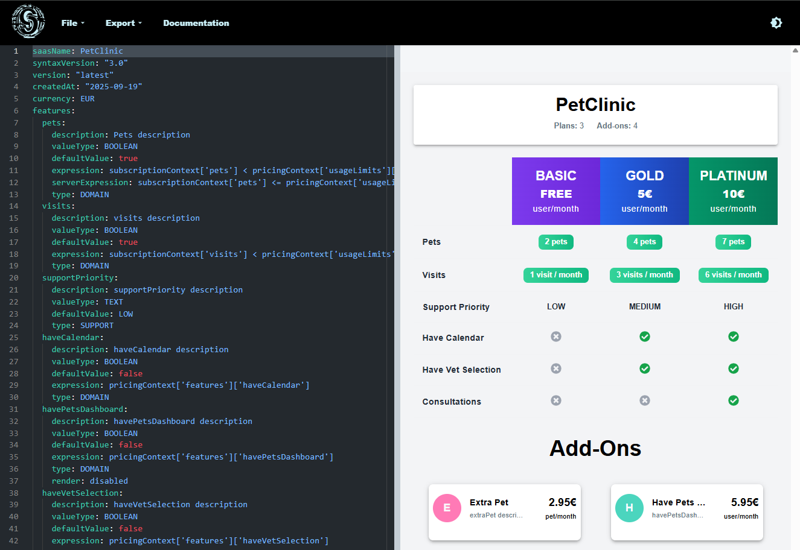Click the pink Extra Pet add-on avatar
Screen dimensions: 800x550
coord(447,508)
